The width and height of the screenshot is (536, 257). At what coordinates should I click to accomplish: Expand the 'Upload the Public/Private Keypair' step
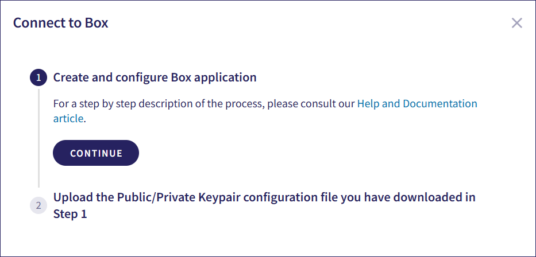tap(264, 198)
